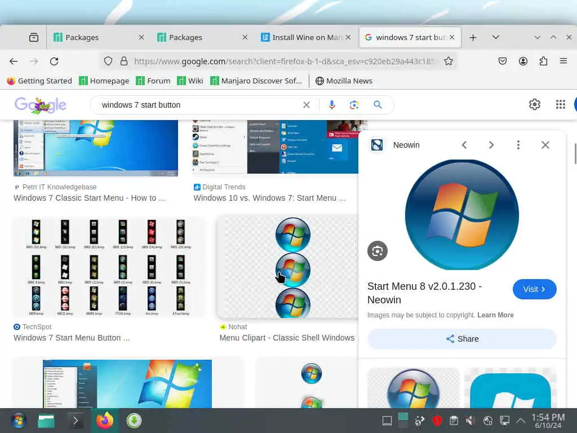Close the windows 7 start button tab

point(452,37)
